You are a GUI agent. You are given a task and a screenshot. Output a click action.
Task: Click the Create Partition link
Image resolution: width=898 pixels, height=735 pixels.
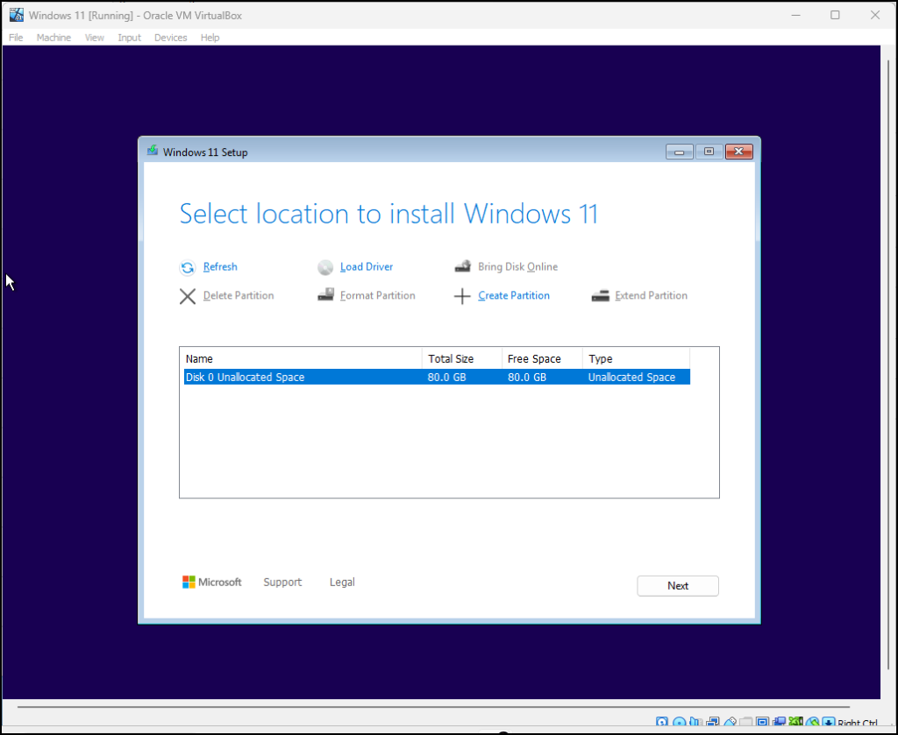(514, 296)
